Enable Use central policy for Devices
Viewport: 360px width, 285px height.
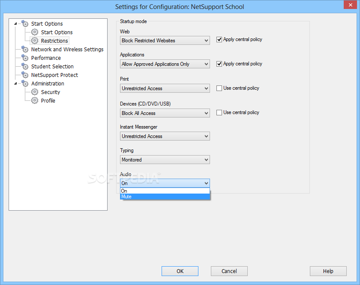point(219,112)
